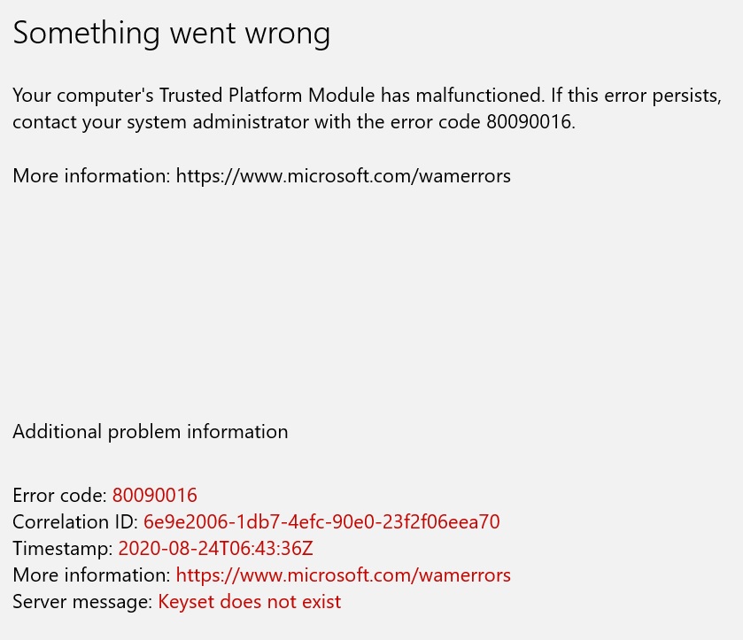Click the 'Server message:' label
The width and height of the screenshot is (743, 640).
tap(82, 602)
